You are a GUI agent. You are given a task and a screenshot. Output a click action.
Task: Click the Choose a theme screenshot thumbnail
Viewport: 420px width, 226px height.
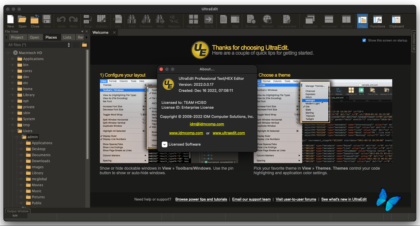click(x=323, y=121)
